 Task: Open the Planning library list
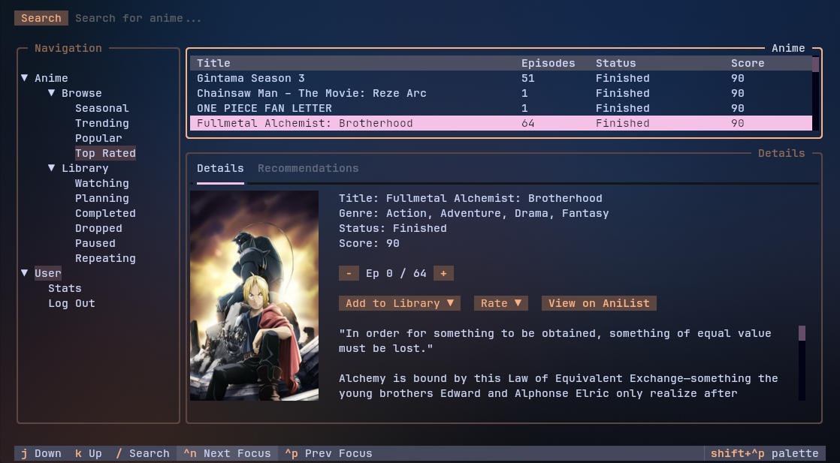point(101,198)
